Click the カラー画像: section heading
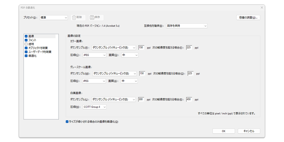 tap(76, 41)
